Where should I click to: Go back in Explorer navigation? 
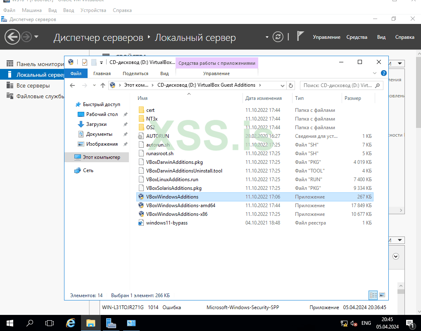(x=72, y=85)
